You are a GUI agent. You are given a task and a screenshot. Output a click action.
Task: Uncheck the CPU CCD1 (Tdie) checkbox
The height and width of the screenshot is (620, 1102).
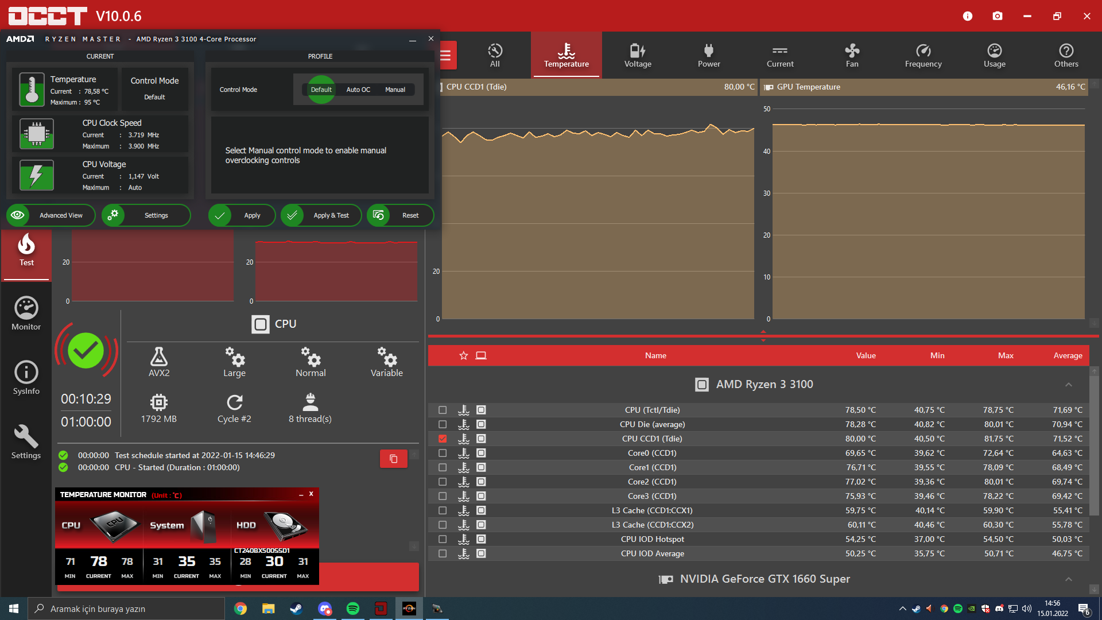[443, 439]
